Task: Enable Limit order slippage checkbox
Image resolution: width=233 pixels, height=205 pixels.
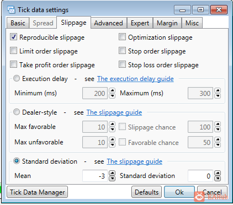Action: tap(13, 51)
